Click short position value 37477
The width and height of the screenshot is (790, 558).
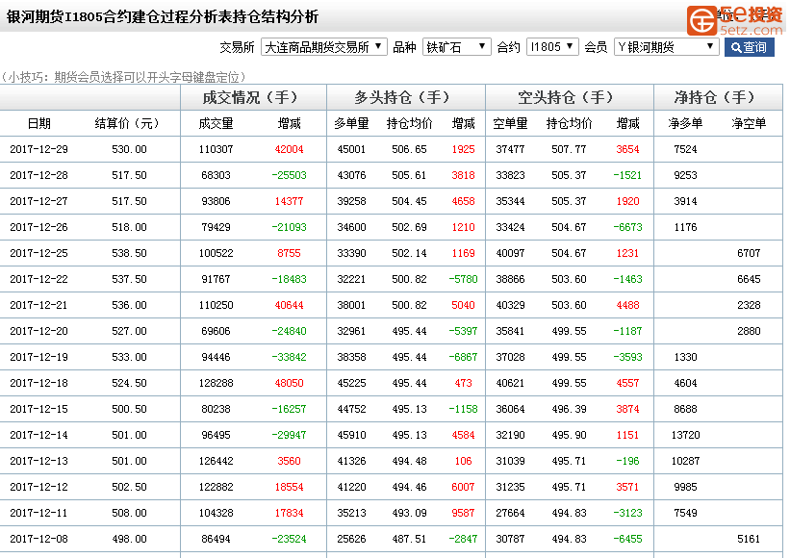tap(510, 149)
